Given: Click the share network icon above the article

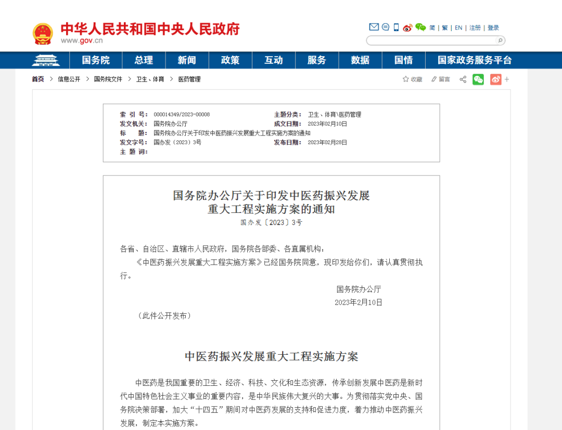Looking at the screenshot, I should click(463, 79).
